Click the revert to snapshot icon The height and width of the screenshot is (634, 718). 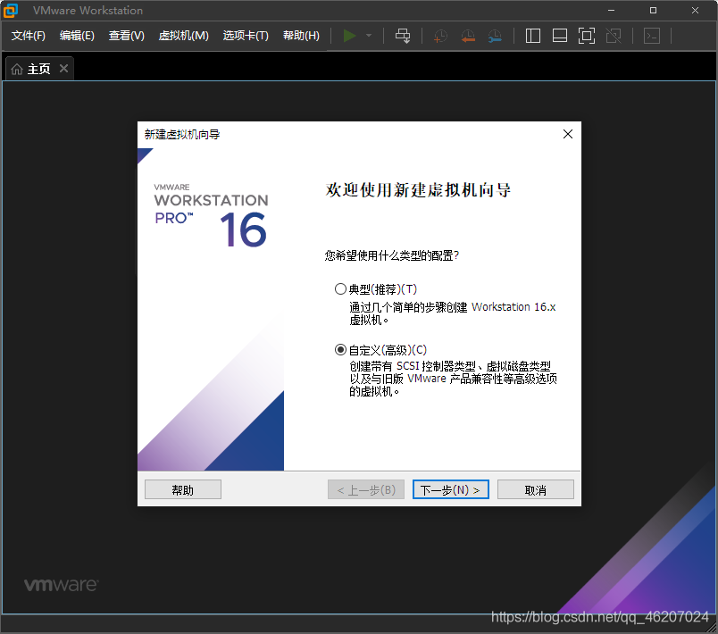coord(468,36)
